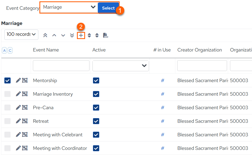Open Meeting with Celebrant form icon

[x=25, y=134]
